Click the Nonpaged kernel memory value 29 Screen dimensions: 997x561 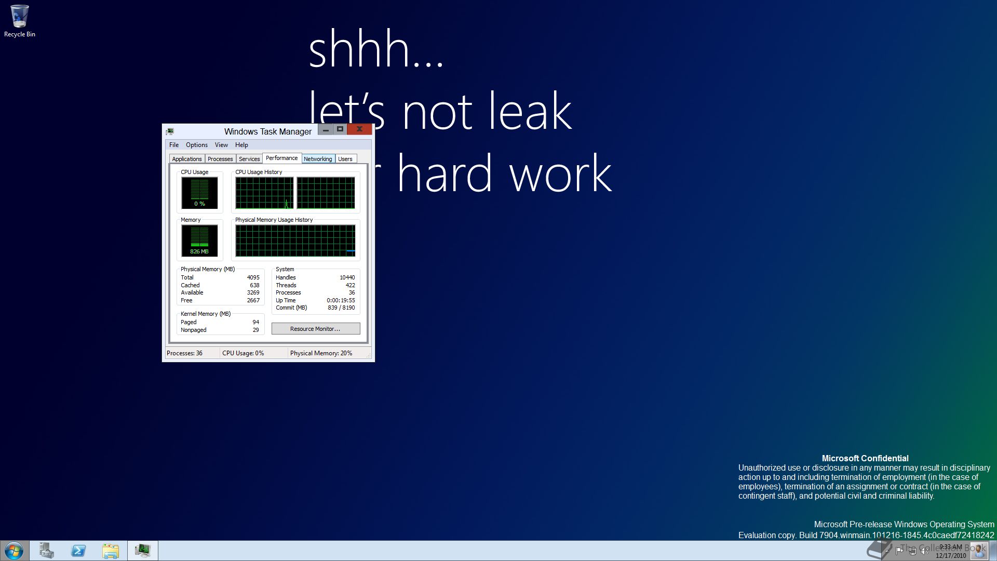255,330
